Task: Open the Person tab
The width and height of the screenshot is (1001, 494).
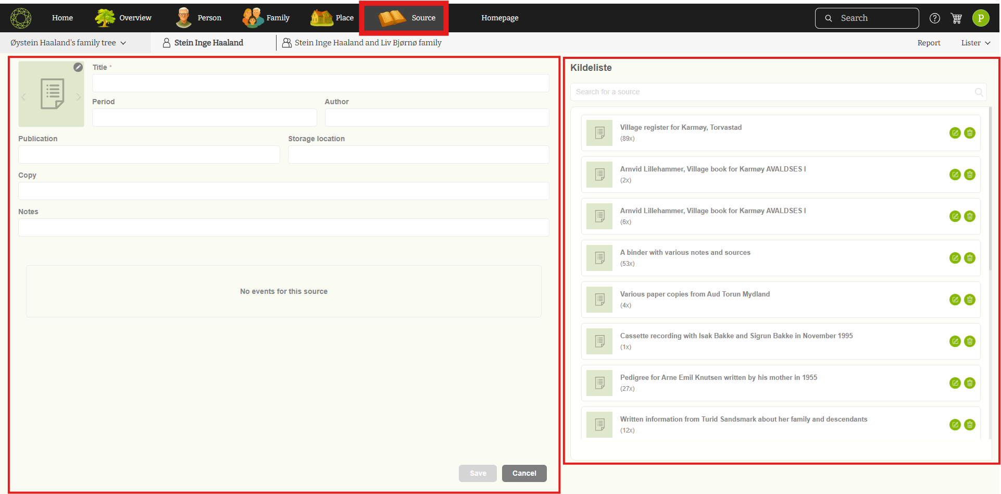Action: pos(199,18)
